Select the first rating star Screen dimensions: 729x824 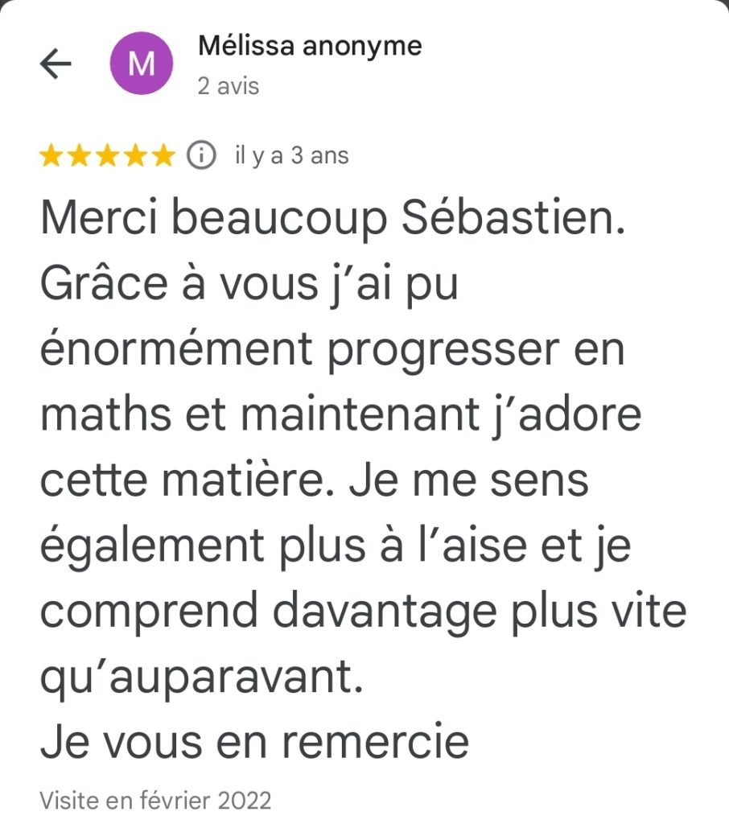pos(51,155)
